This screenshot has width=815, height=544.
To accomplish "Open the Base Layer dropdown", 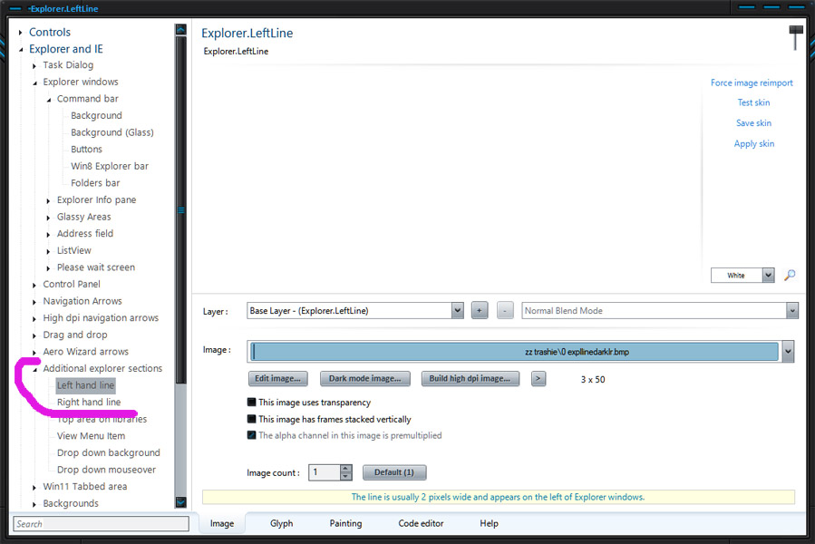I will coord(457,311).
